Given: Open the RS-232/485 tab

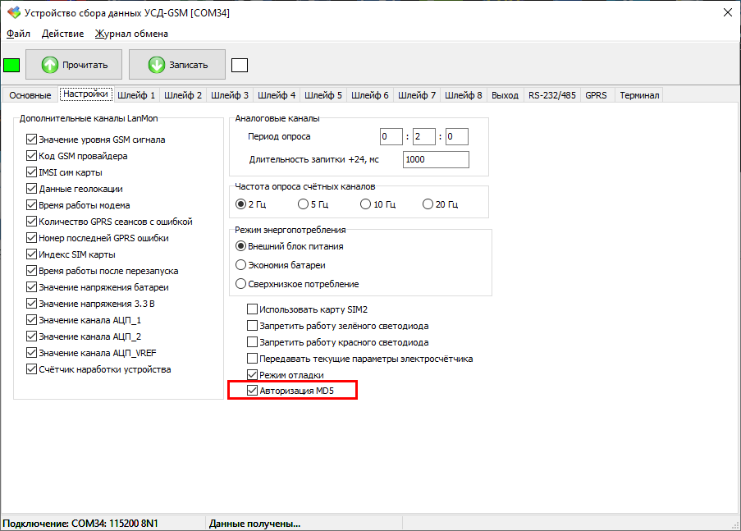Looking at the screenshot, I should point(552,95).
